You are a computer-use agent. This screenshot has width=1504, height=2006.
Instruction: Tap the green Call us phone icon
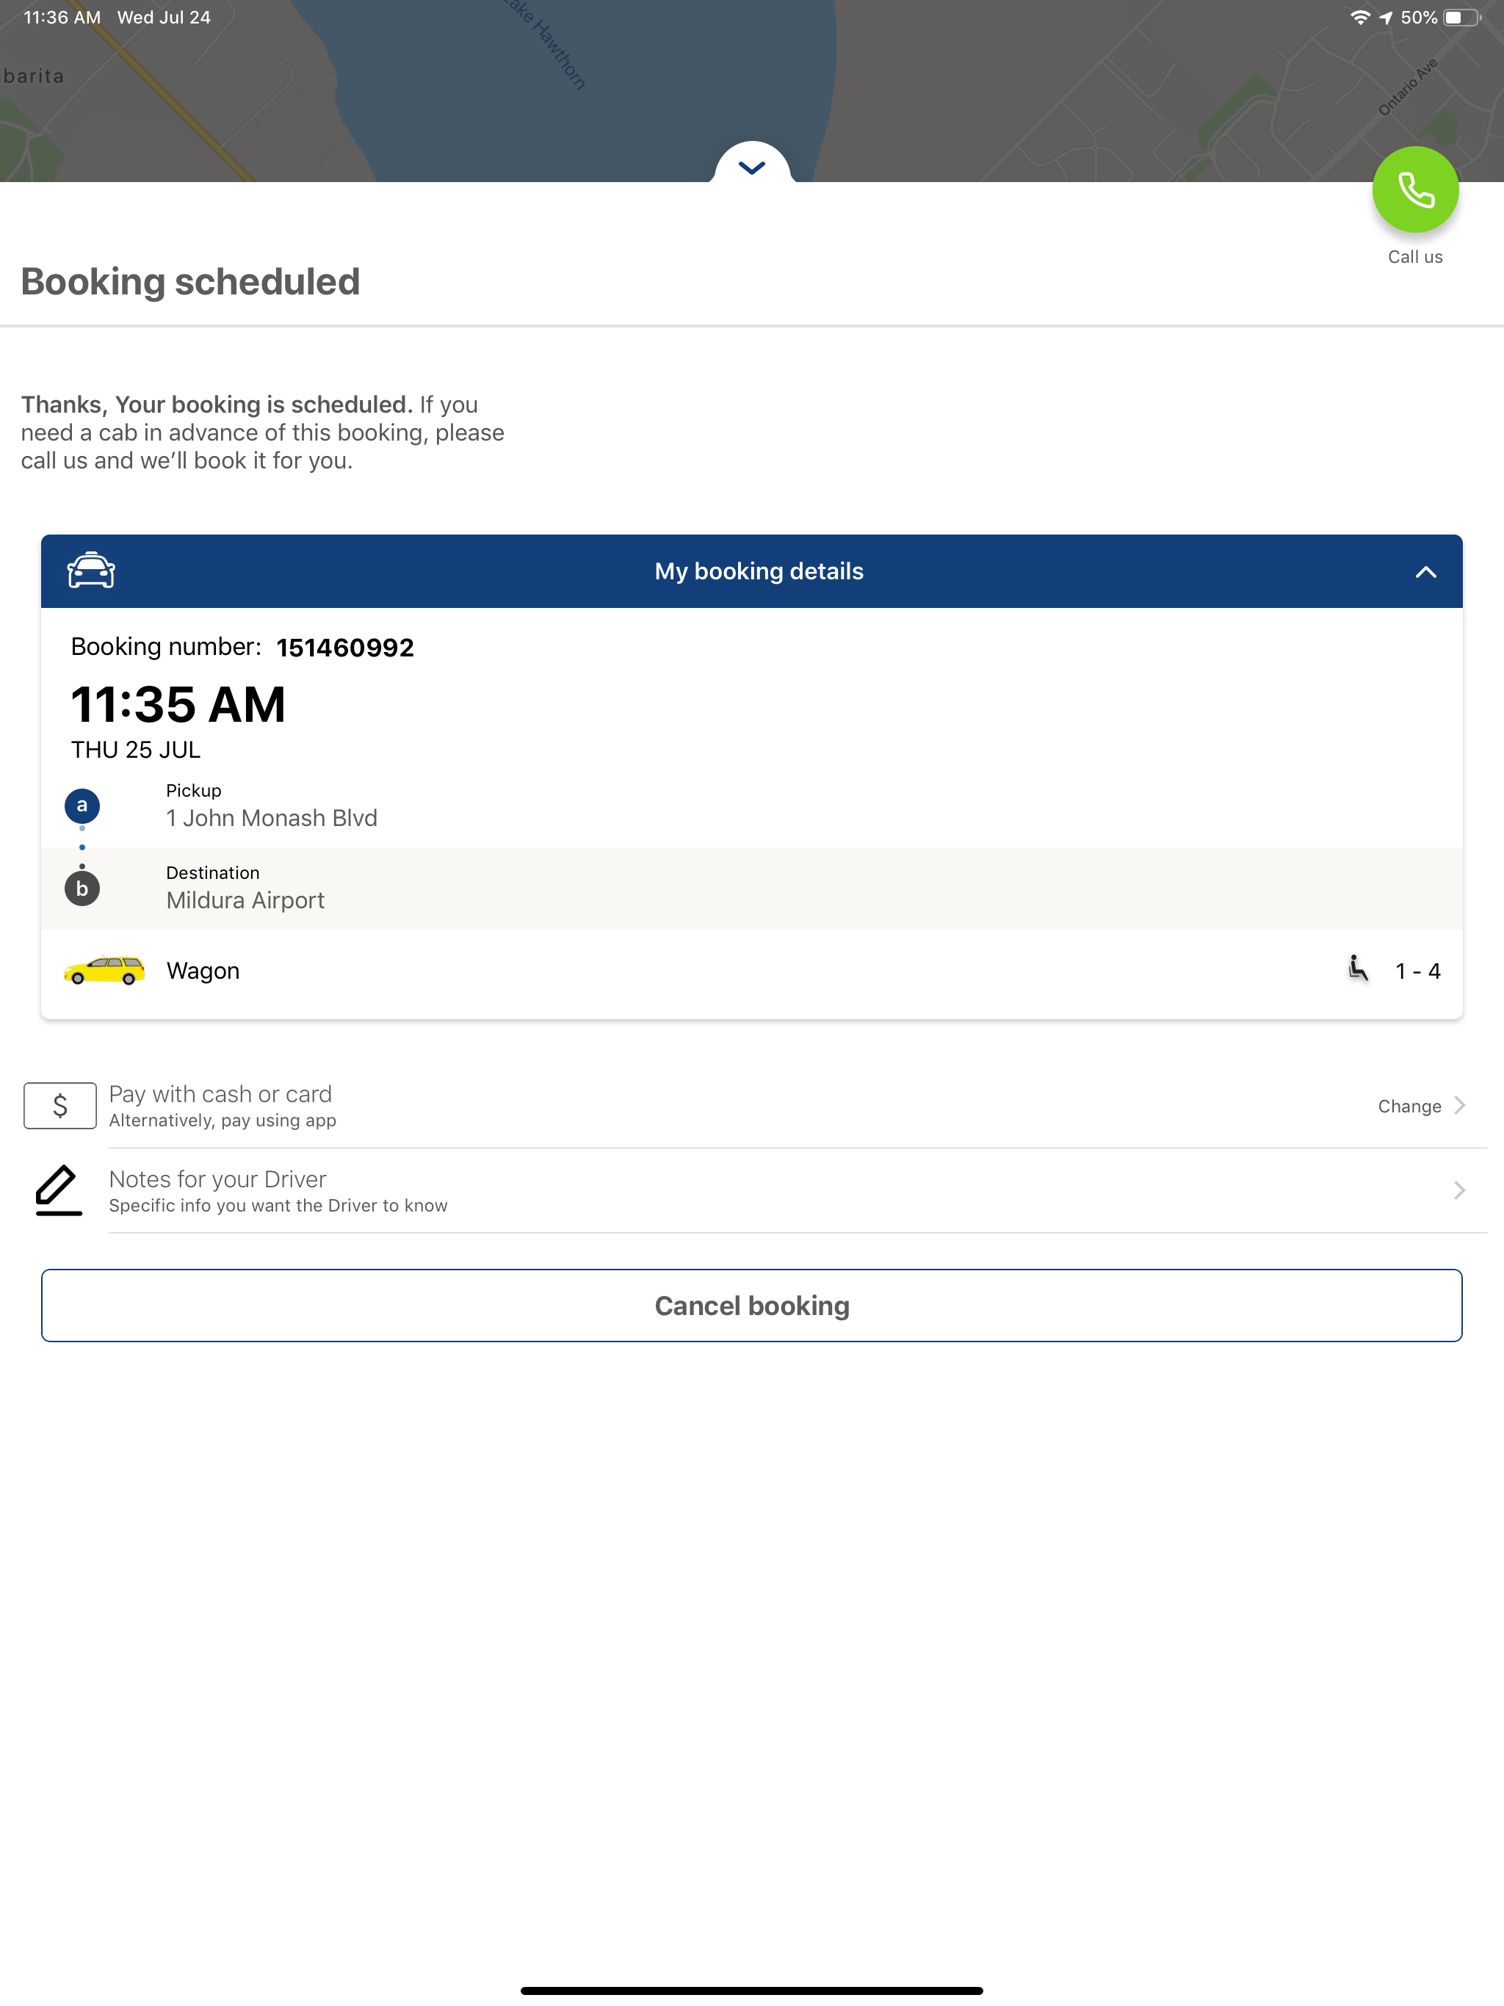(1414, 189)
